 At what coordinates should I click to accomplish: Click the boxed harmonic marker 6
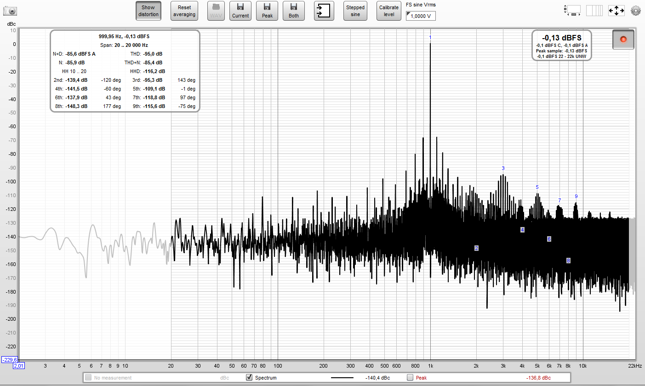(x=549, y=239)
